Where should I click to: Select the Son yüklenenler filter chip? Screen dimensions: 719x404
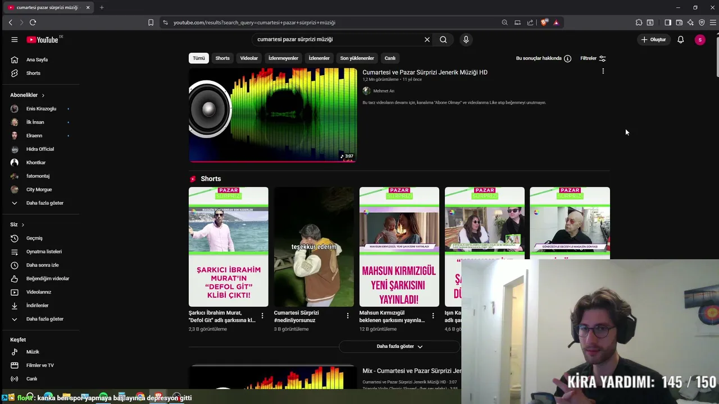coord(357,58)
